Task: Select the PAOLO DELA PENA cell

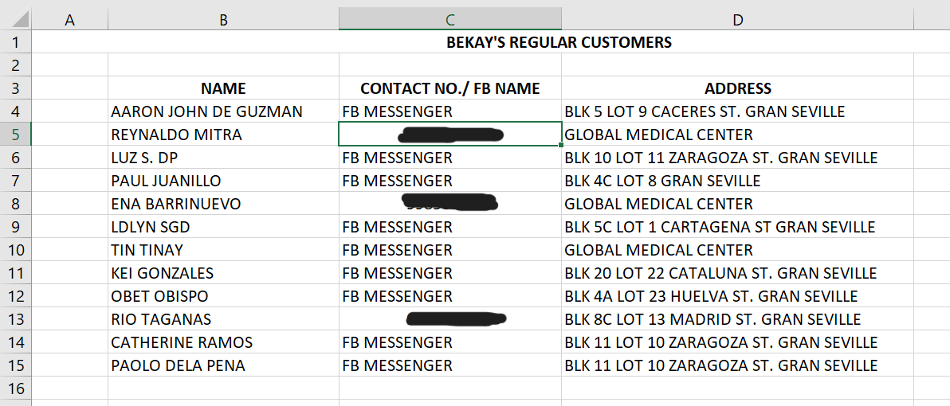Action: pos(179,365)
